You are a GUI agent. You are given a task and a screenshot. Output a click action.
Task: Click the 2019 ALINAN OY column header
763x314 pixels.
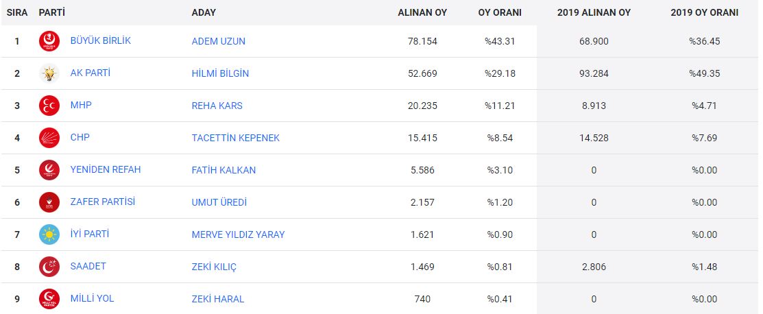tap(594, 12)
